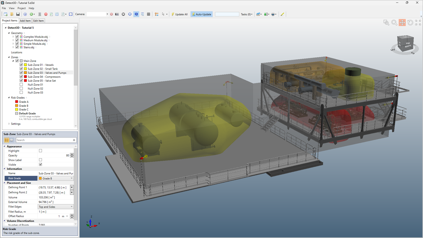The width and height of the screenshot is (423, 238).
Task: Switch to the Add Item tab
Action: coord(25,21)
